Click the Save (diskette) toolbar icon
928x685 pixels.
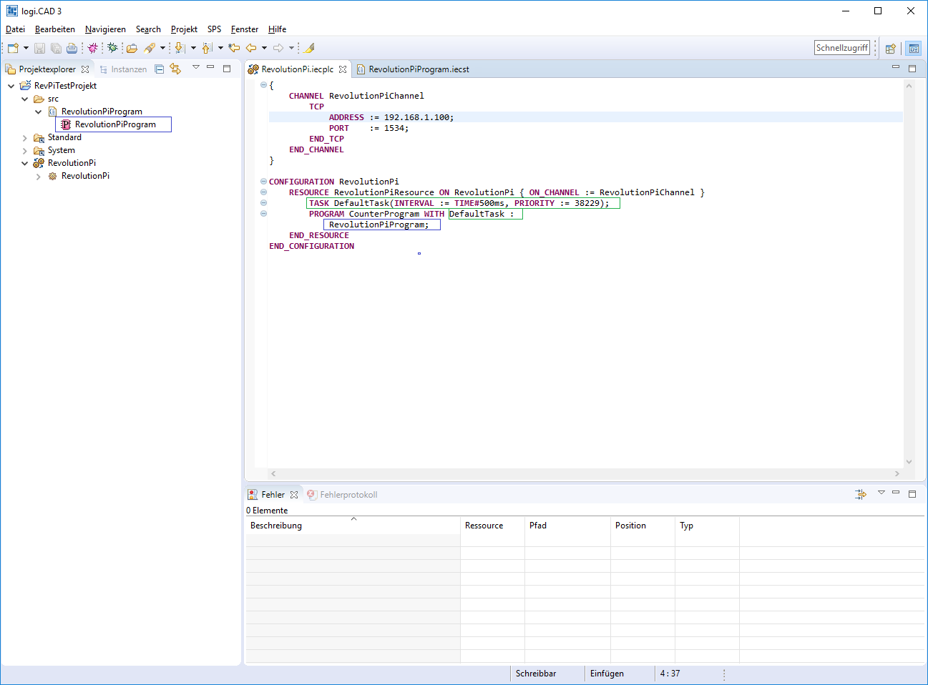coord(39,48)
